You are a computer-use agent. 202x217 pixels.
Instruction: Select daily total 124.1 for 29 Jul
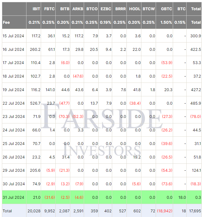pos(196,170)
